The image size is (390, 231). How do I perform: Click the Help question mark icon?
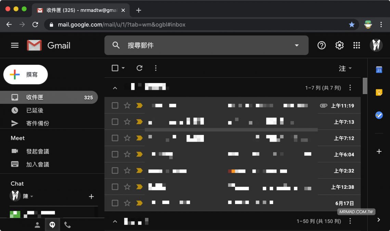click(x=322, y=45)
